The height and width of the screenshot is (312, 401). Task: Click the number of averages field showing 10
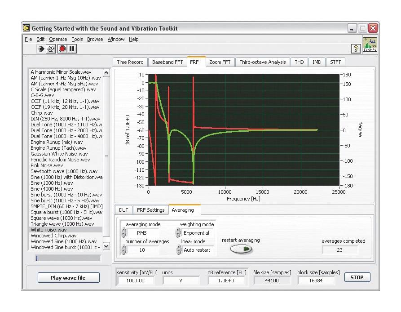(142, 250)
